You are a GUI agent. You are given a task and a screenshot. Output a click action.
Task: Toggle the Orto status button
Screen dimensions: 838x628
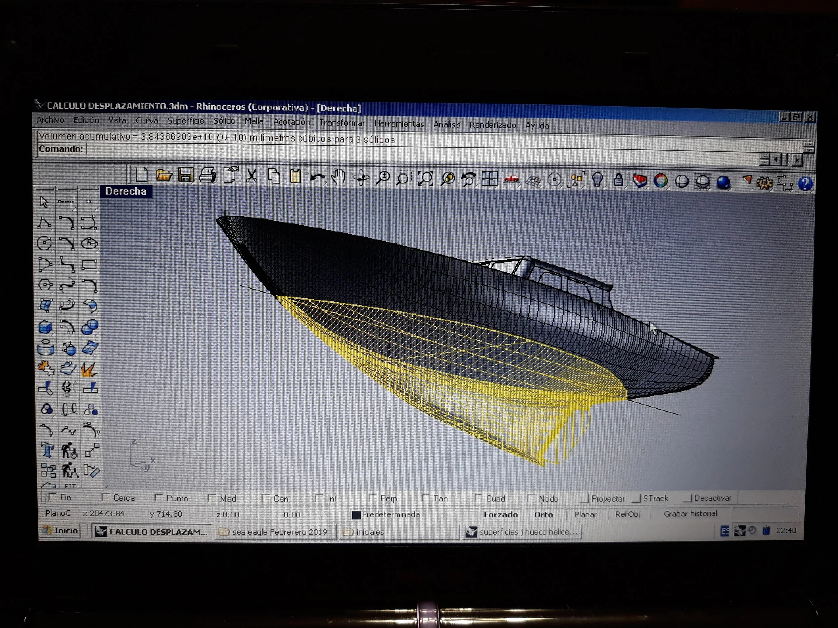543,514
